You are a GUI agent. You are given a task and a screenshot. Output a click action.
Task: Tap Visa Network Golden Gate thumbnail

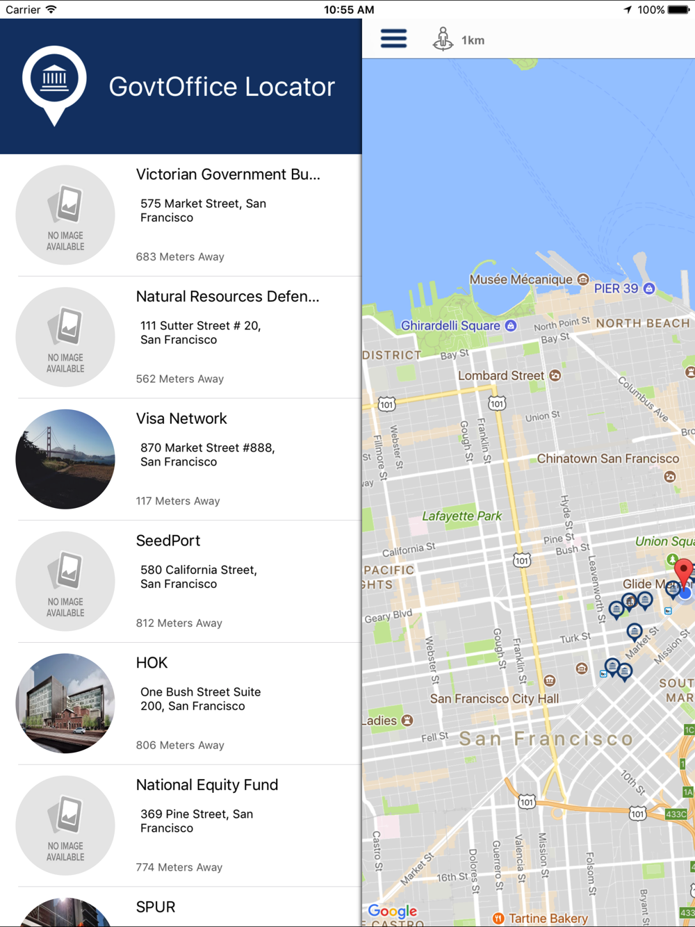pyautogui.click(x=65, y=459)
